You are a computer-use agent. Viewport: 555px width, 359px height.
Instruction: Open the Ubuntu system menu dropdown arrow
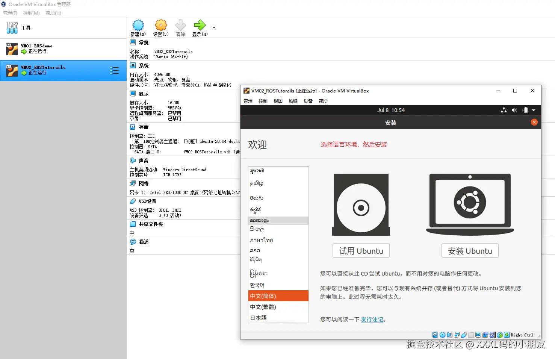pyautogui.click(x=534, y=110)
